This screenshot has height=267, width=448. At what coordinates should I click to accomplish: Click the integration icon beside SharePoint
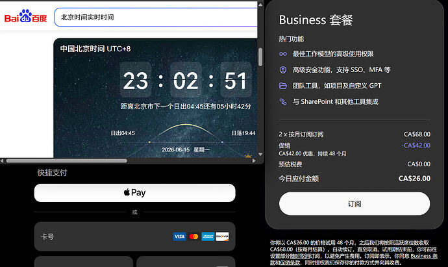pyautogui.click(x=283, y=101)
